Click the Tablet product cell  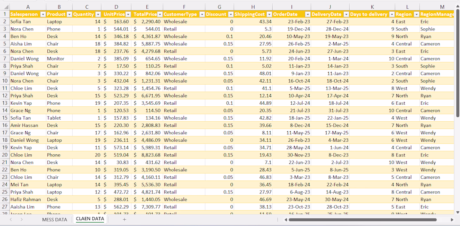tap(59, 118)
